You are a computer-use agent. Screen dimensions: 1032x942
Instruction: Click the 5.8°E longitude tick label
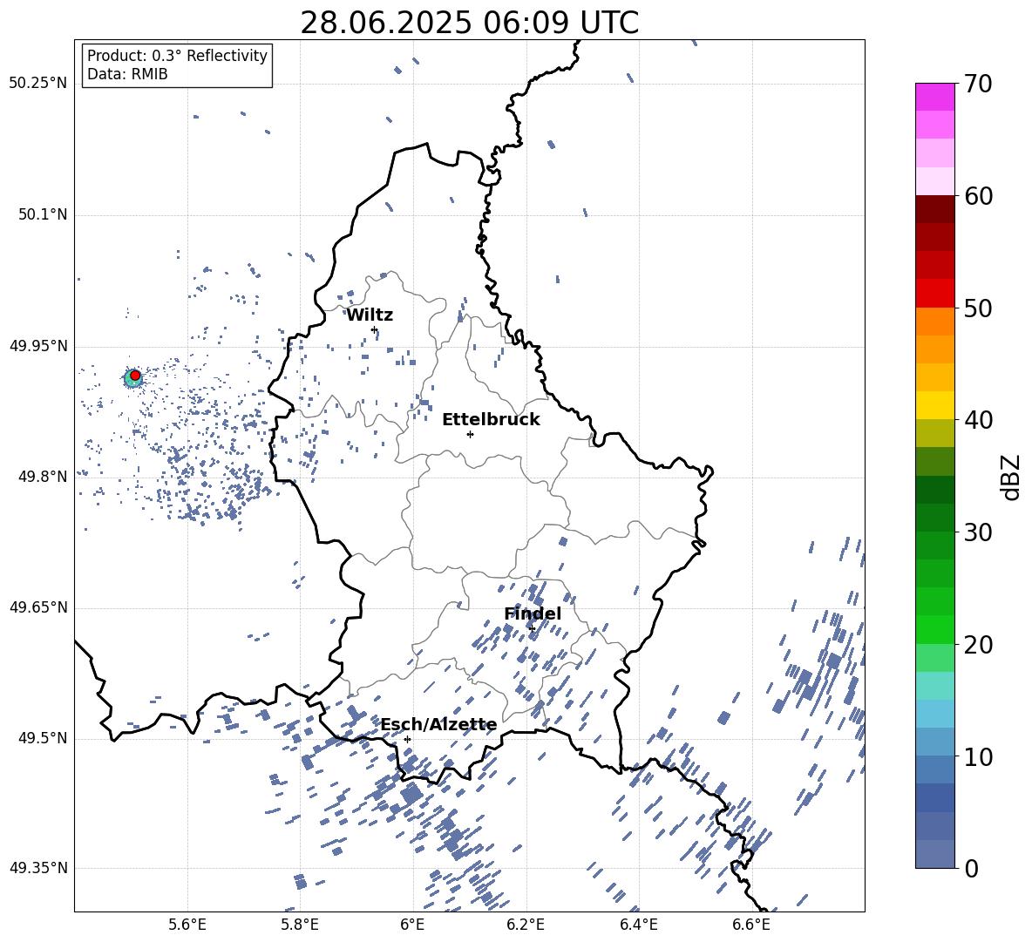click(300, 925)
